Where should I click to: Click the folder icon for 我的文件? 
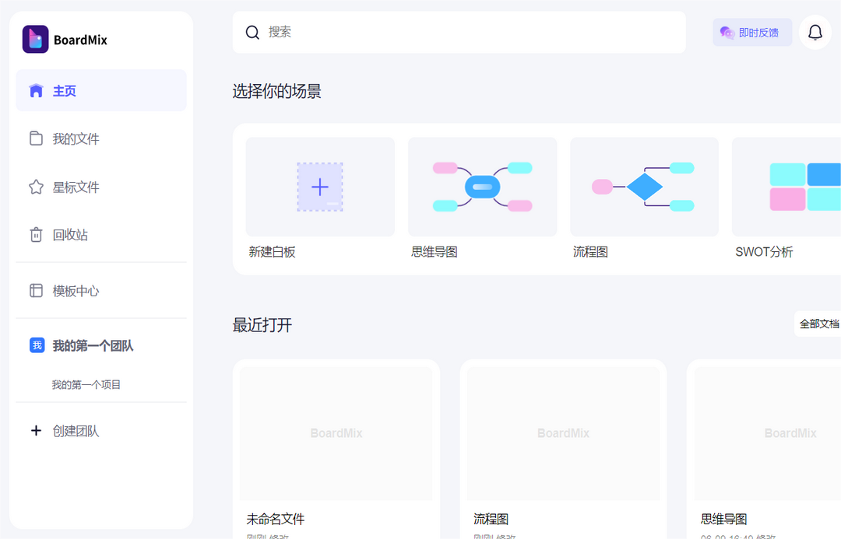[x=36, y=138]
